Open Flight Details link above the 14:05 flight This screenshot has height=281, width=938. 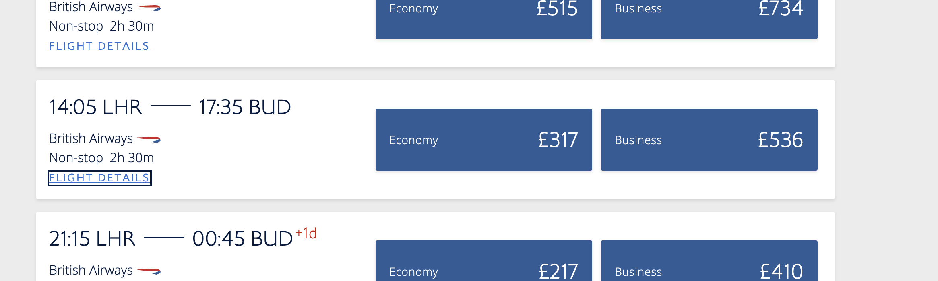(99, 46)
